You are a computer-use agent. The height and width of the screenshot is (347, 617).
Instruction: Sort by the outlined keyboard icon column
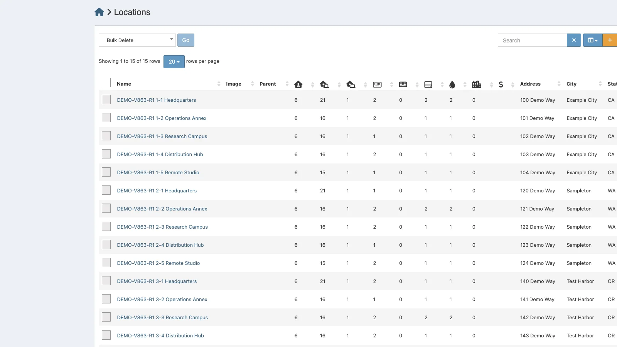377,84
